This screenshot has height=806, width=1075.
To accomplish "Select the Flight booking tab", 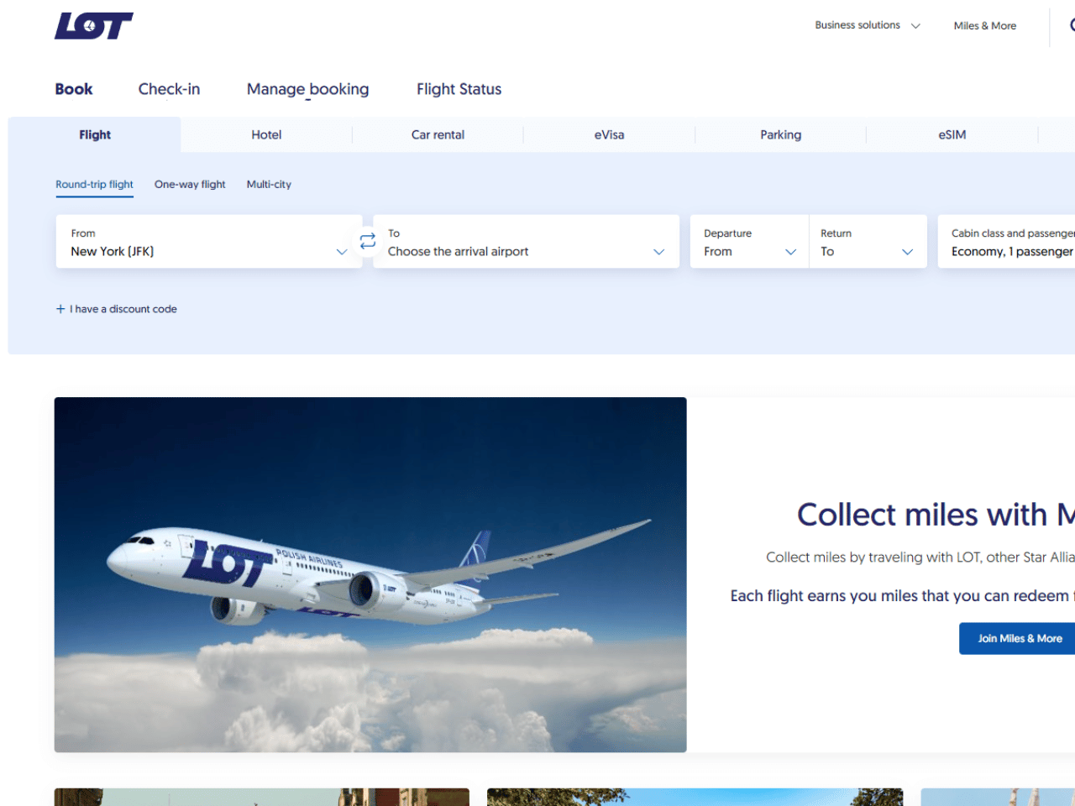I will point(95,134).
